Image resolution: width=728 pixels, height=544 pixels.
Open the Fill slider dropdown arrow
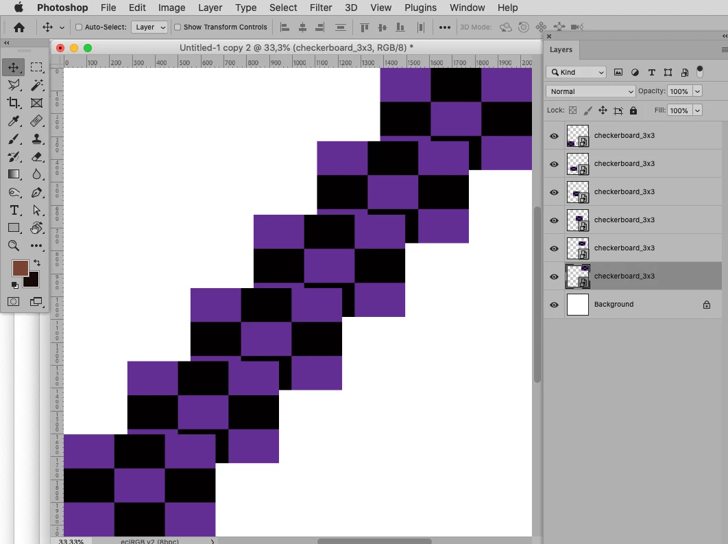click(697, 110)
